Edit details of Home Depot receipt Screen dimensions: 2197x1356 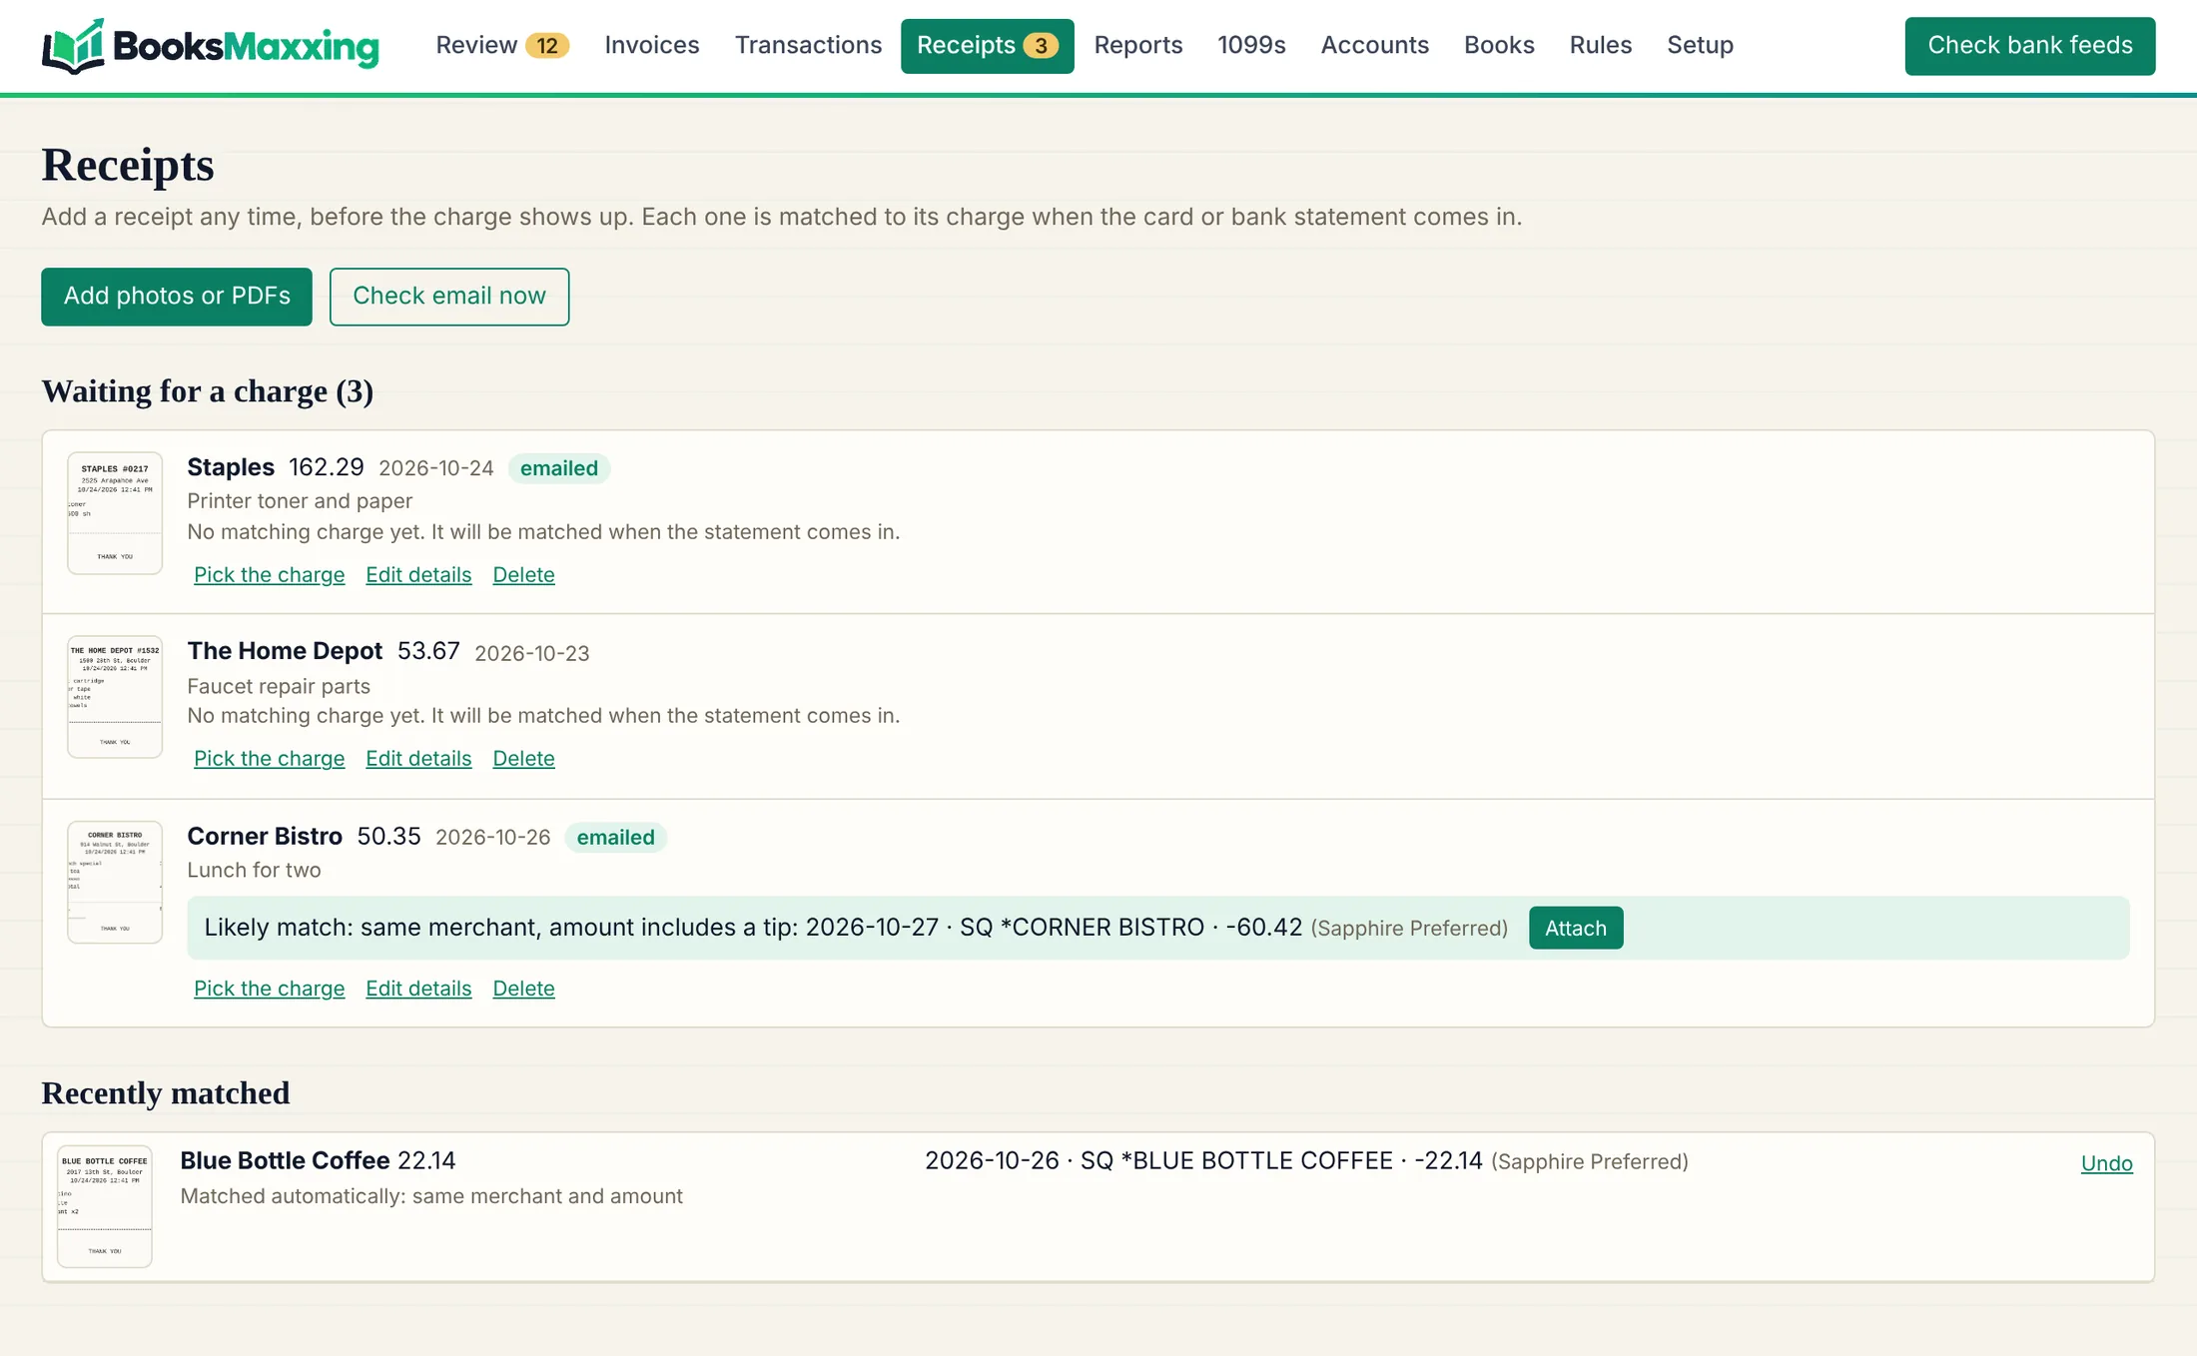tap(418, 759)
